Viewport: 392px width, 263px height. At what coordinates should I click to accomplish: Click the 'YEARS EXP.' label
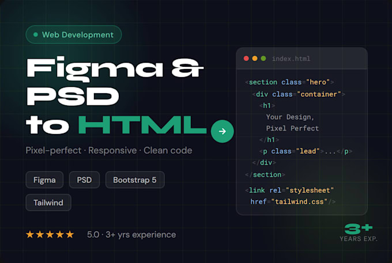[x=358, y=239]
